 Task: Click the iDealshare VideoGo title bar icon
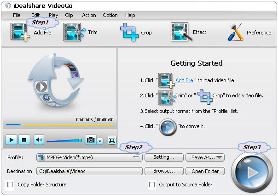pyautogui.click(x=8, y=6)
